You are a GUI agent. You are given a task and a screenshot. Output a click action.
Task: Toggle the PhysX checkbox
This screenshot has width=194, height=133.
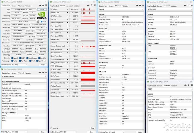coord(30,61)
